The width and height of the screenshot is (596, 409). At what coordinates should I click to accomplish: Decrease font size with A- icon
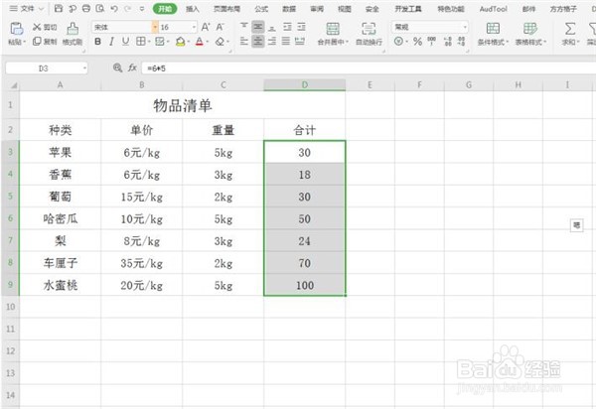click(x=220, y=27)
